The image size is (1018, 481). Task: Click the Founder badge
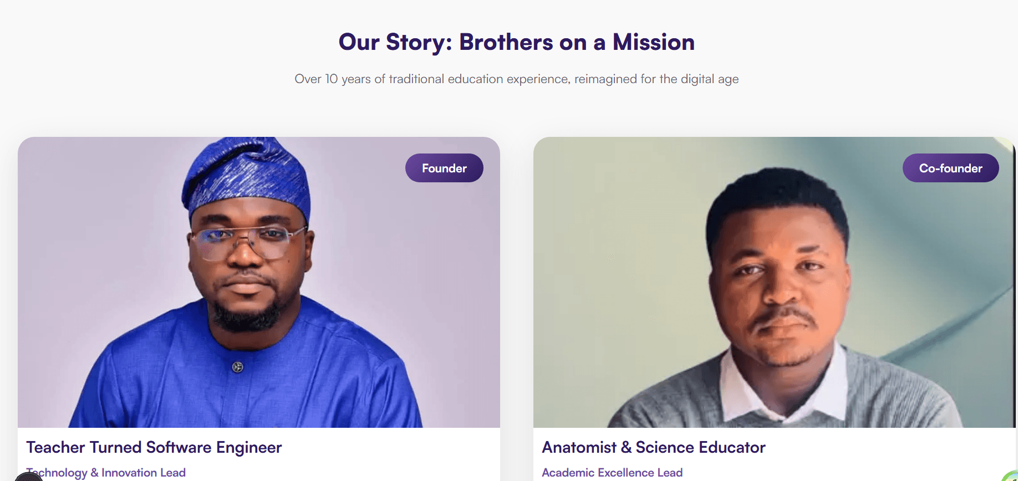[x=444, y=168]
